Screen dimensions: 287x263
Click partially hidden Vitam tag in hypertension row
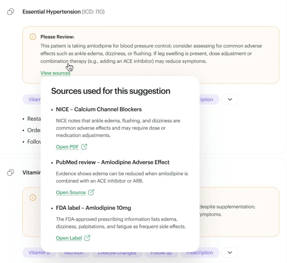point(32,99)
